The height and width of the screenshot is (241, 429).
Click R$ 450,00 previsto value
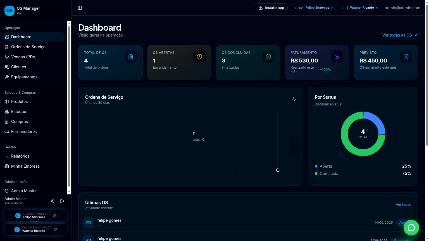373,61
